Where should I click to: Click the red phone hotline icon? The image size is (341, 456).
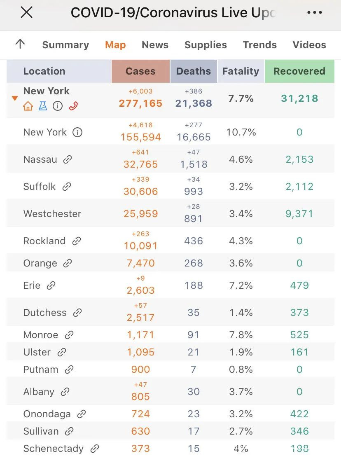pos(73,106)
